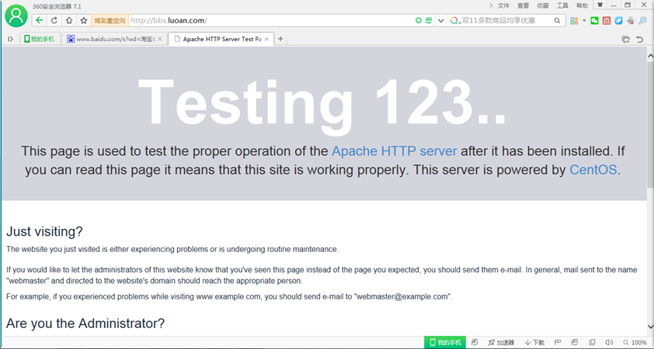The image size is (654, 349).
Task: Open the 100% zoom control
Action: point(635,342)
